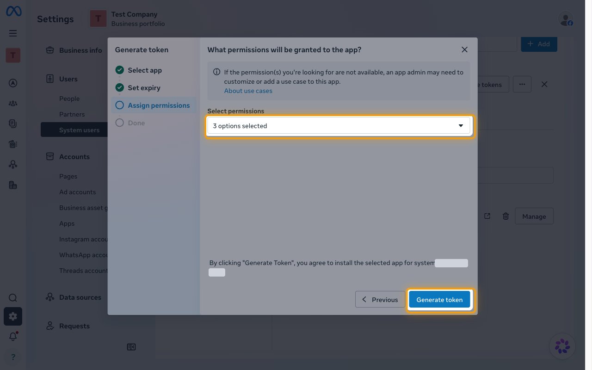Click the Meta logo in the corner

pos(13,11)
